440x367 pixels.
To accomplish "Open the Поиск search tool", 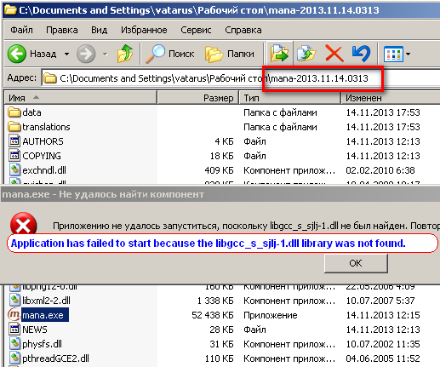I will pyautogui.click(x=170, y=54).
